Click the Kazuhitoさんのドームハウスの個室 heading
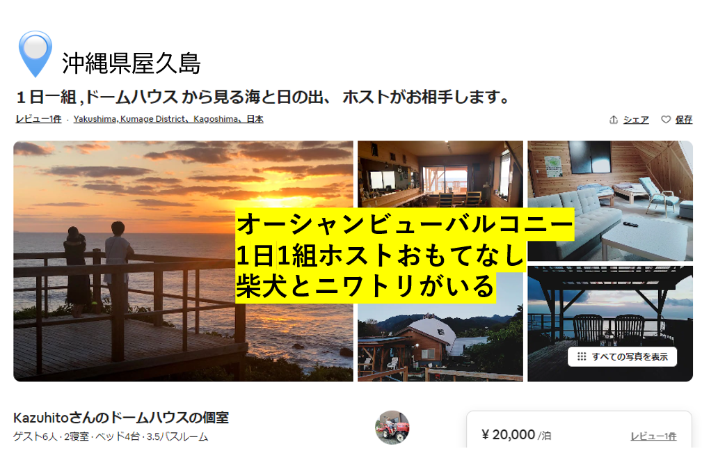The height and width of the screenshot is (458, 718). 121,418
